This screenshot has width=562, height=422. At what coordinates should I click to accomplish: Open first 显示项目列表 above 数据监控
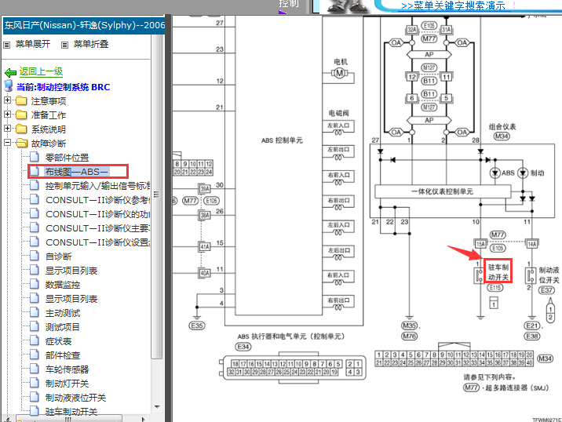71,271
